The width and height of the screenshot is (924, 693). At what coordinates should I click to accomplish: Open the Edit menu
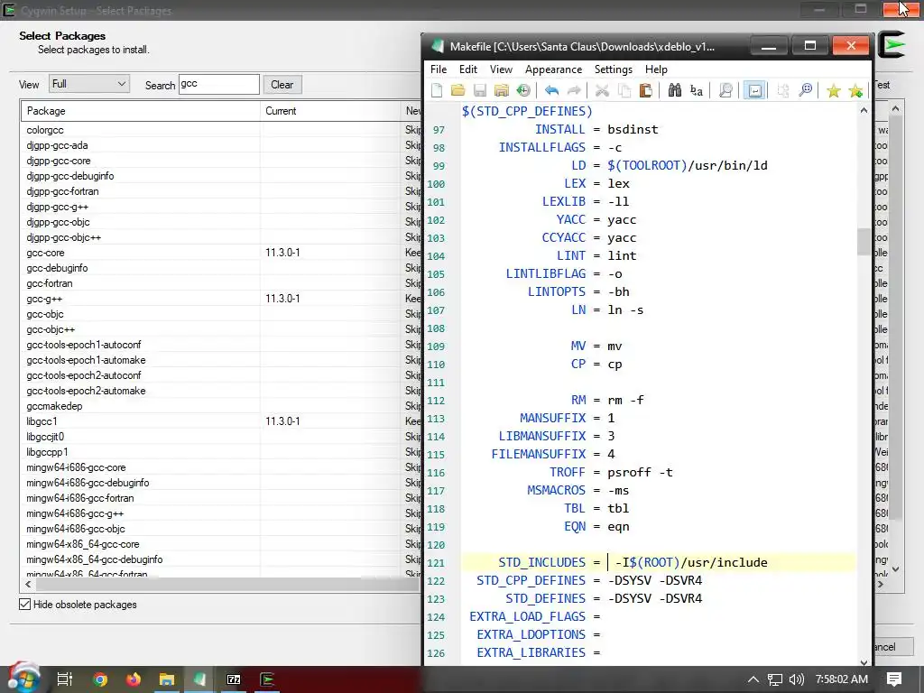pyautogui.click(x=468, y=69)
